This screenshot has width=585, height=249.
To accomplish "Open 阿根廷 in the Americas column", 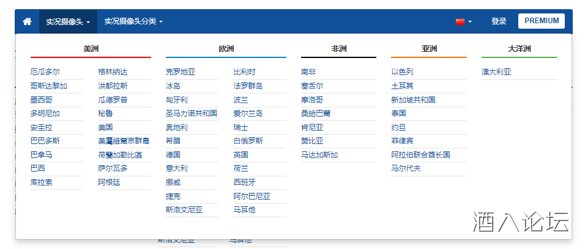I will [x=109, y=182].
